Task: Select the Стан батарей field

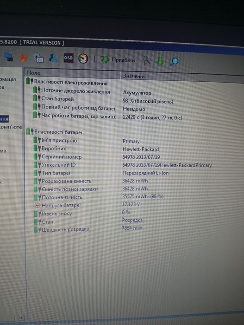Action: click(x=54, y=98)
